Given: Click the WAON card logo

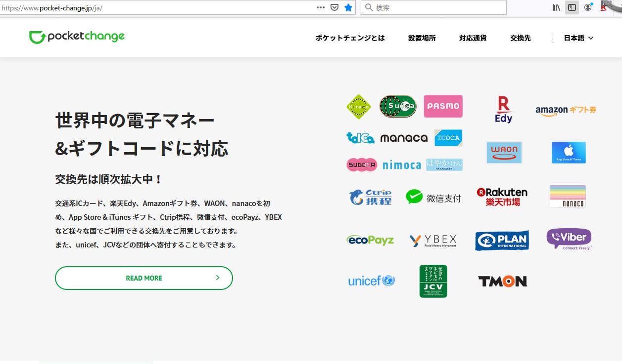Looking at the screenshot, I should 504,153.
